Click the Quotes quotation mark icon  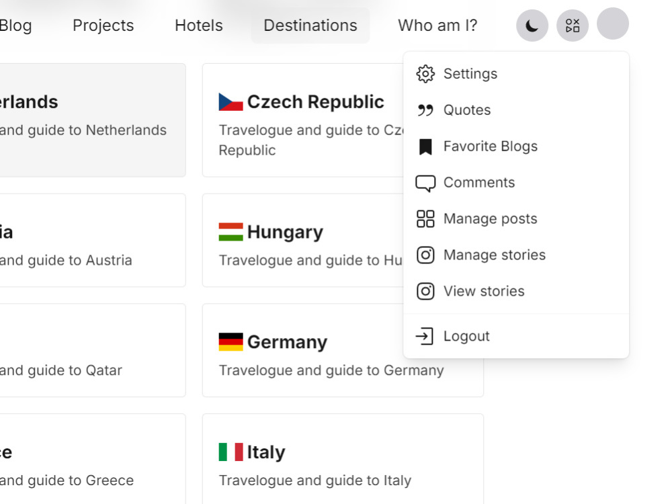pos(425,110)
